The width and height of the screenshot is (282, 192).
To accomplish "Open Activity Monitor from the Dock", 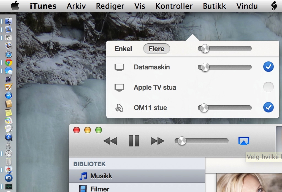I will pyautogui.click(x=9, y=186).
